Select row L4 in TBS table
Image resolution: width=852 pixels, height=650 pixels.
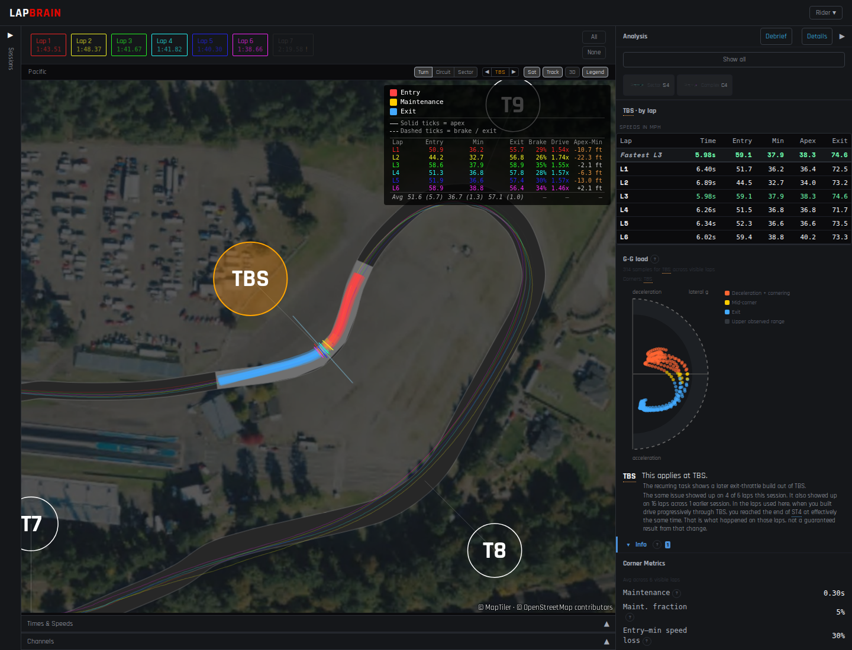734,210
